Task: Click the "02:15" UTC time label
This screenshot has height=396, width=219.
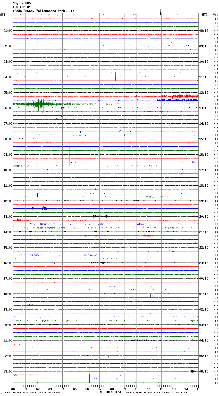Action: pos(204,310)
